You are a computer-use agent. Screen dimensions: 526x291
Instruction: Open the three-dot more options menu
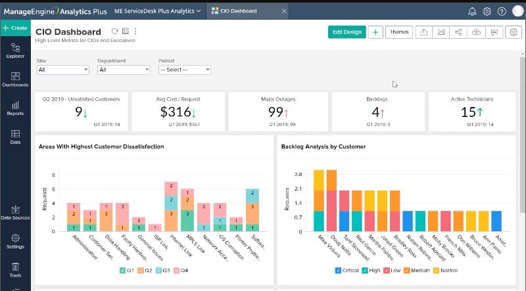click(x=135, y=31)
